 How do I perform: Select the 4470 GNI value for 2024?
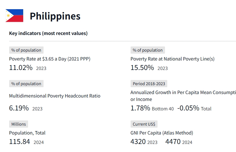173,142
